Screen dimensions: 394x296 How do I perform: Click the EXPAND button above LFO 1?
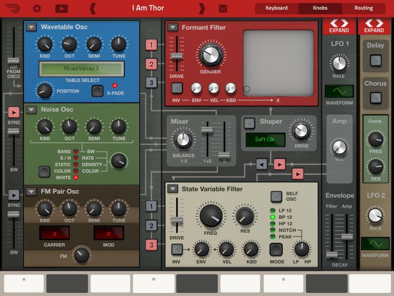pyautogui.click(x=339, y=26)
